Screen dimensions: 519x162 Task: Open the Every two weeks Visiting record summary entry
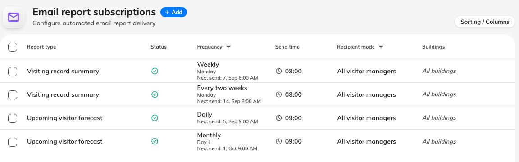coord(63,94)
